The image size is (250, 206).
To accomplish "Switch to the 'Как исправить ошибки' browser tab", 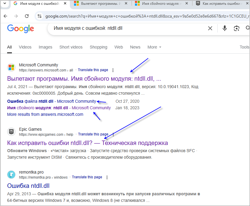I will click(221, 3).
